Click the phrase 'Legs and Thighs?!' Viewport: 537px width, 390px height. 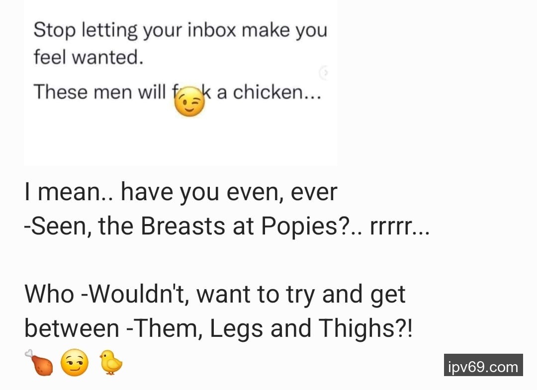point(311,328)
